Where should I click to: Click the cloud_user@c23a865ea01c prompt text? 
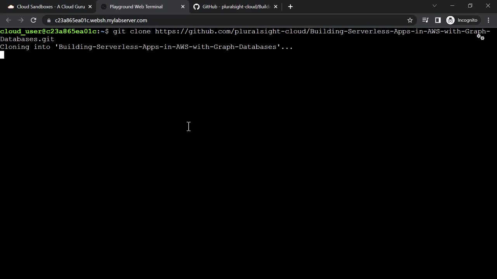pos(49,31)
